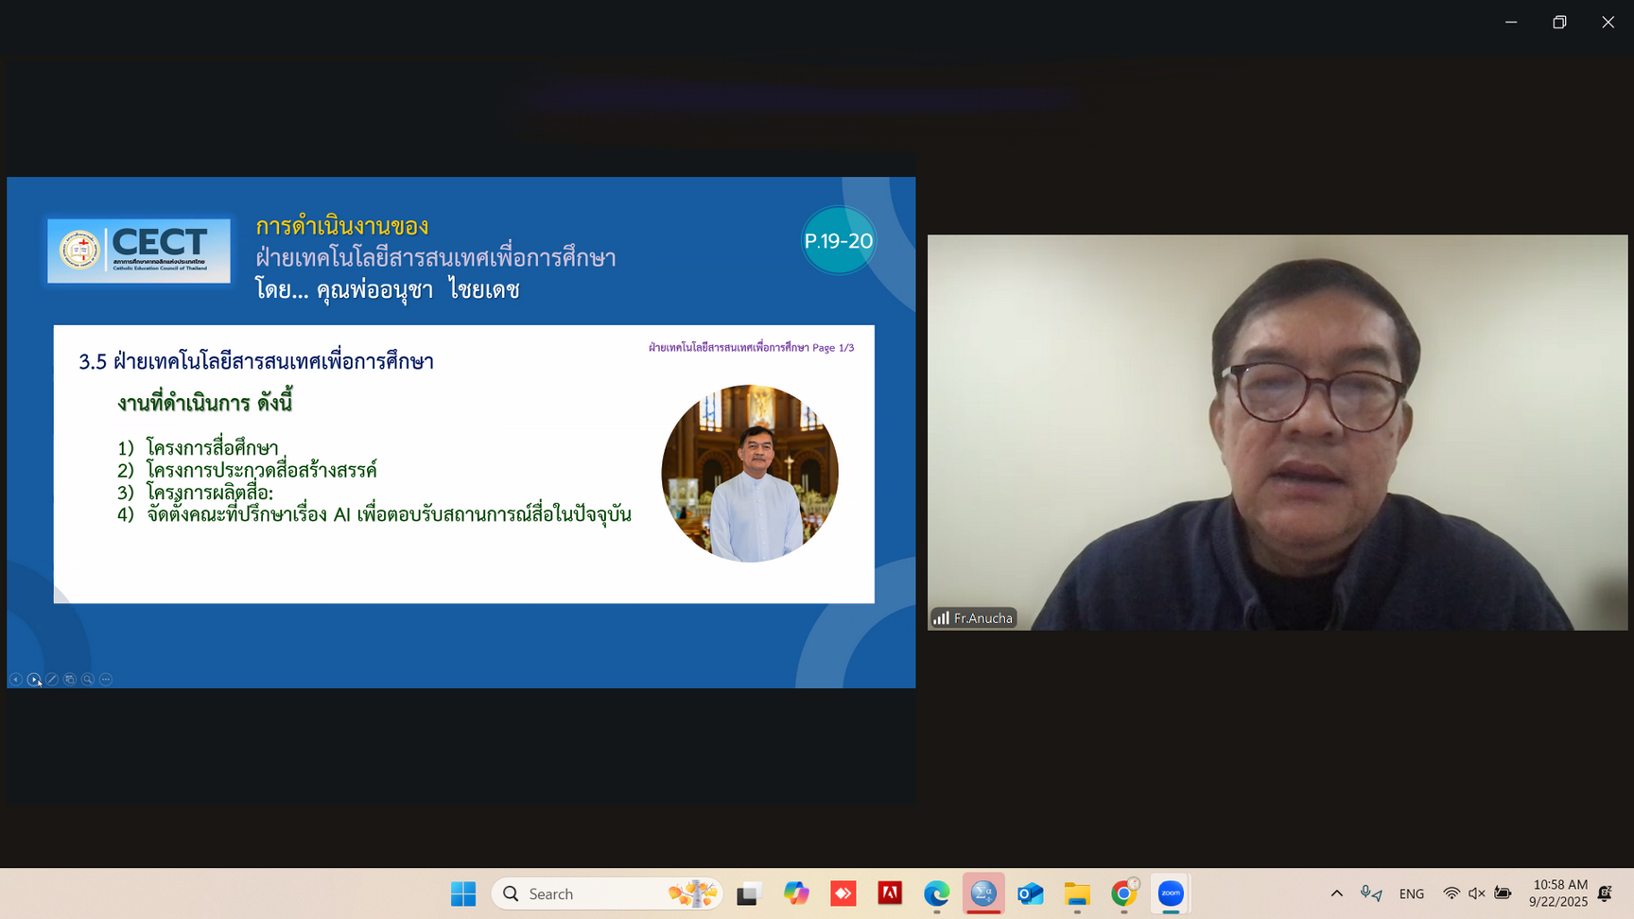Click the slideshow zoom magnifier icon
1634x919 pixels.
tap(88, 679)
